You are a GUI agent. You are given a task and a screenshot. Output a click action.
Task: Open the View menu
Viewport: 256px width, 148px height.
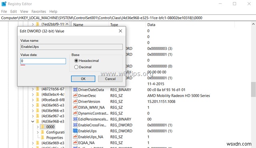24,12
